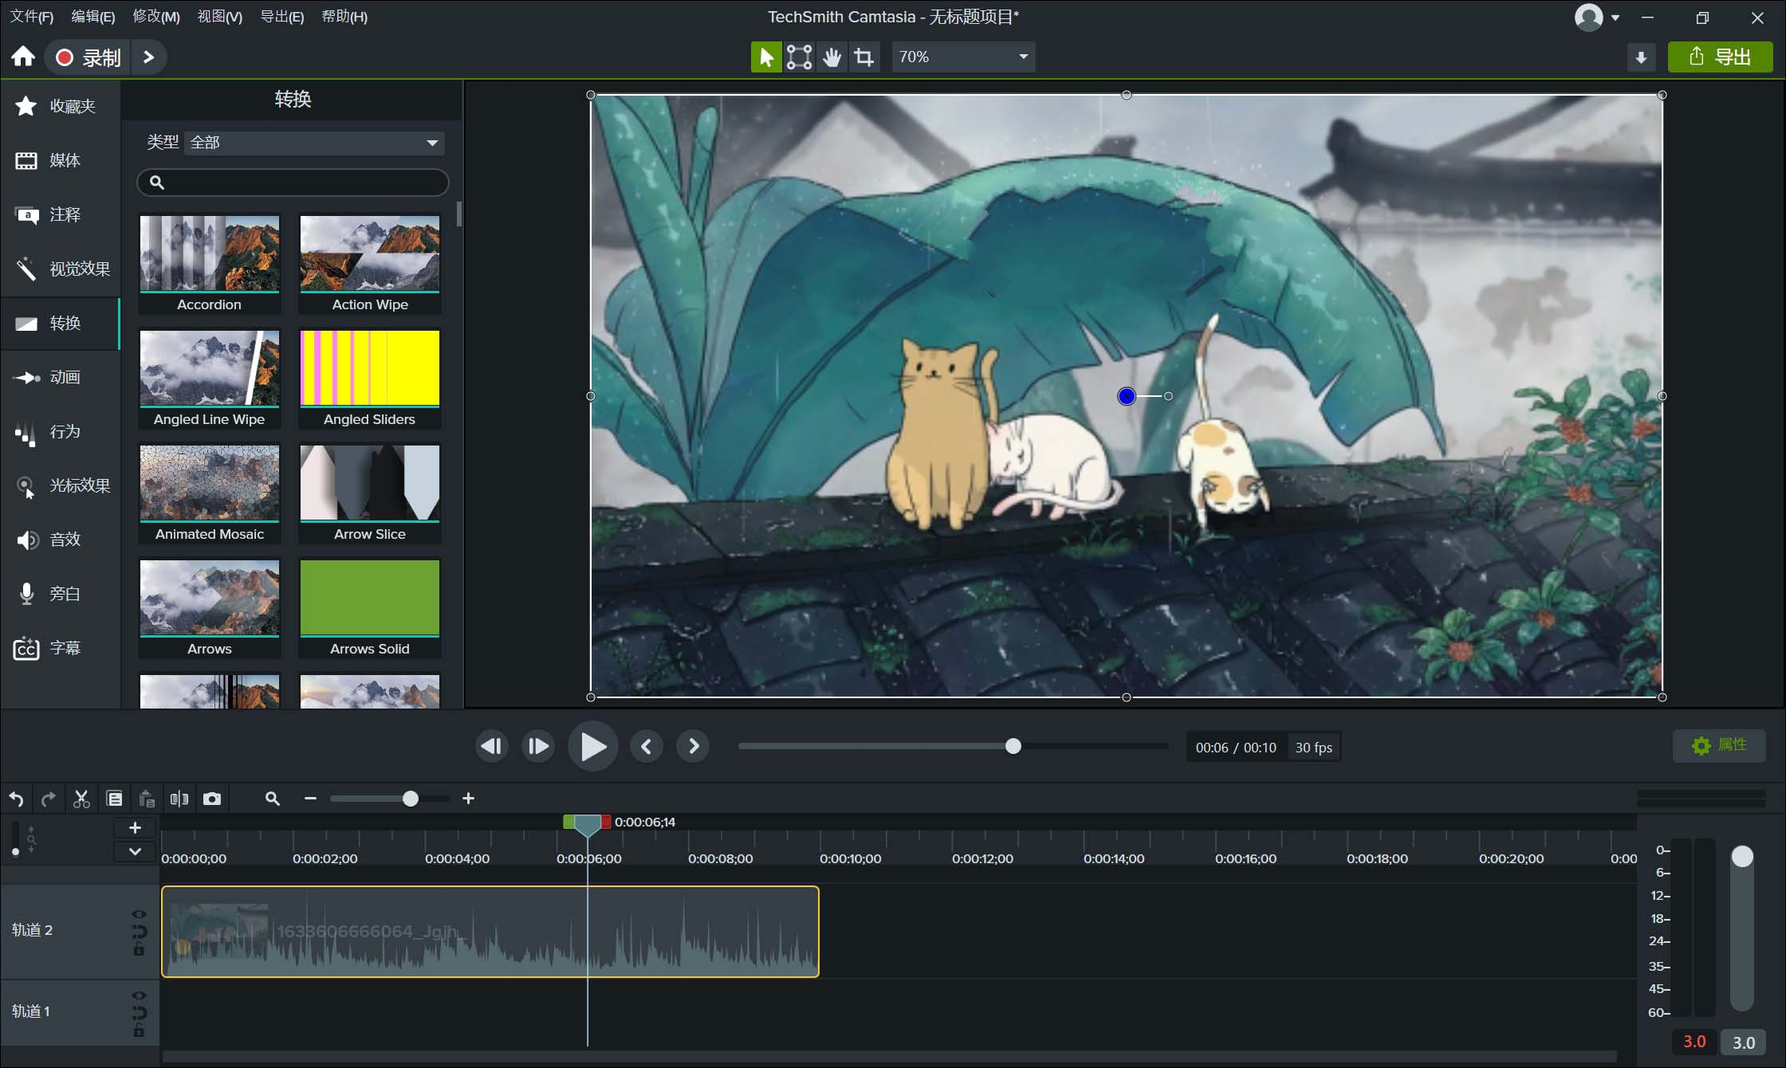
Task: Play the video preview
Action: point(592,747)
